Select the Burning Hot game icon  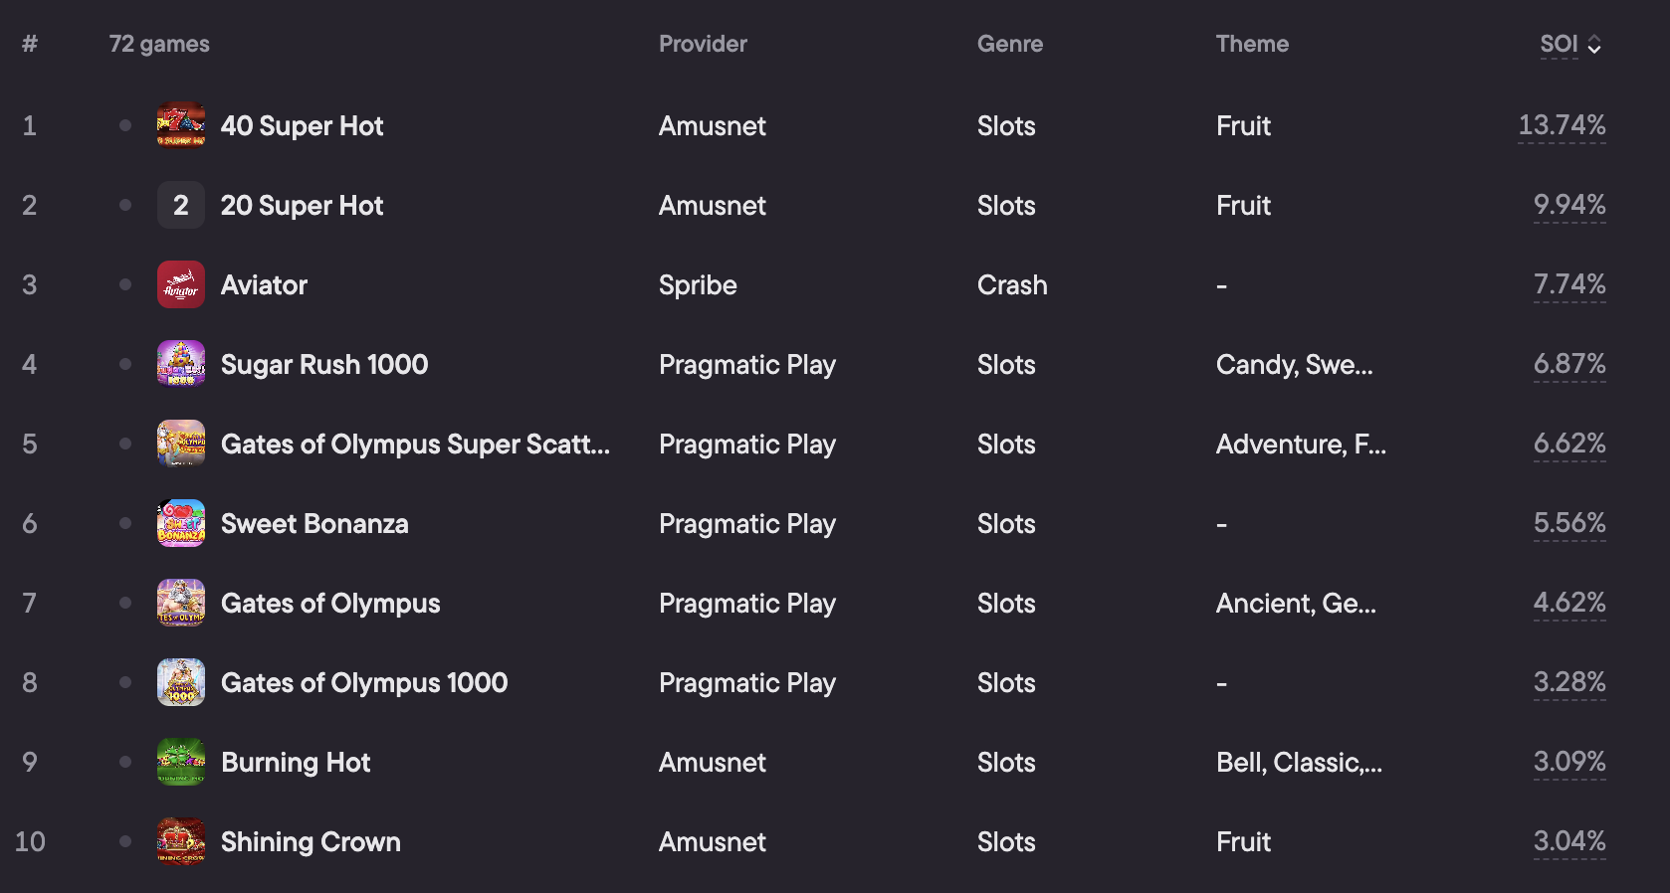181,762
